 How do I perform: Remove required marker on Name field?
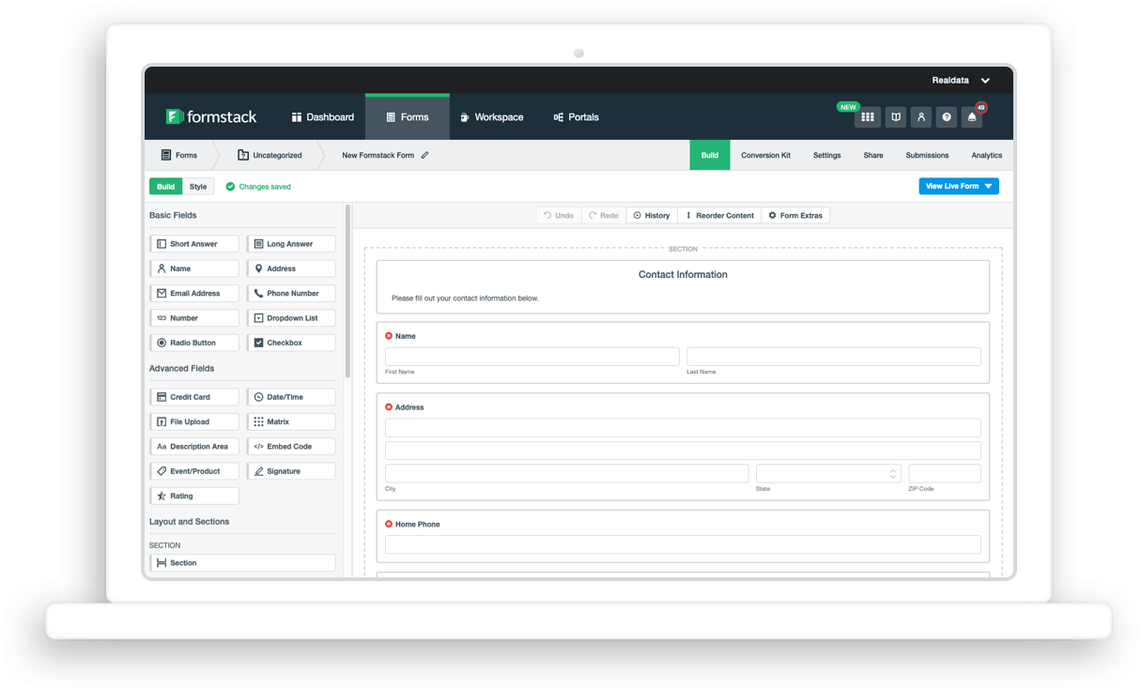pyautogui.click(x=389, y=335)
